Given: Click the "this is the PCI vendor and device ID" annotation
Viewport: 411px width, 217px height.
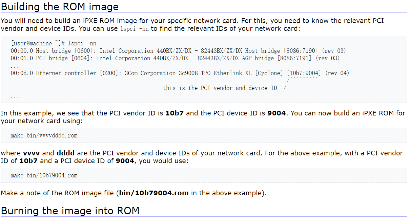Looking at the screenshot, I should coord(220,88).
